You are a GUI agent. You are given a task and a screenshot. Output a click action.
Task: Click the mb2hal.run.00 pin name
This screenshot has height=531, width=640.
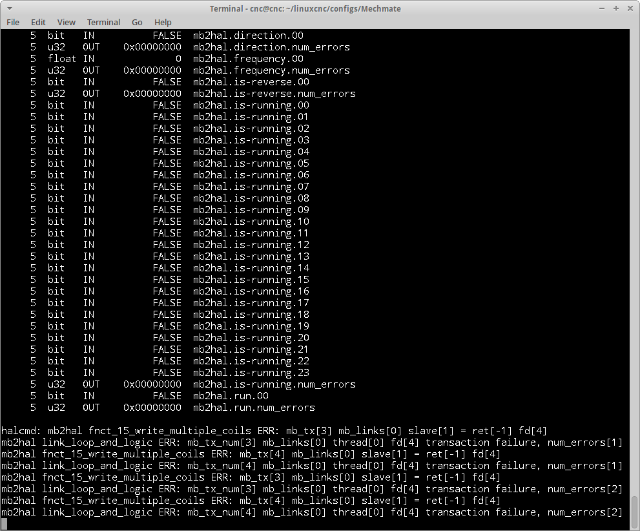pyautogui.click(x=231, y=396)
